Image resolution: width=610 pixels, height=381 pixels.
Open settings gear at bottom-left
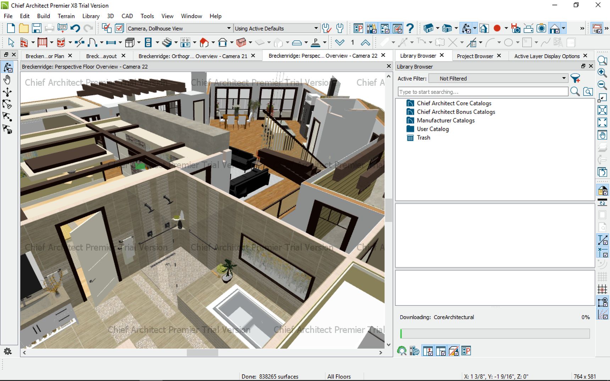pyautogui.click(x=7, y=351)
